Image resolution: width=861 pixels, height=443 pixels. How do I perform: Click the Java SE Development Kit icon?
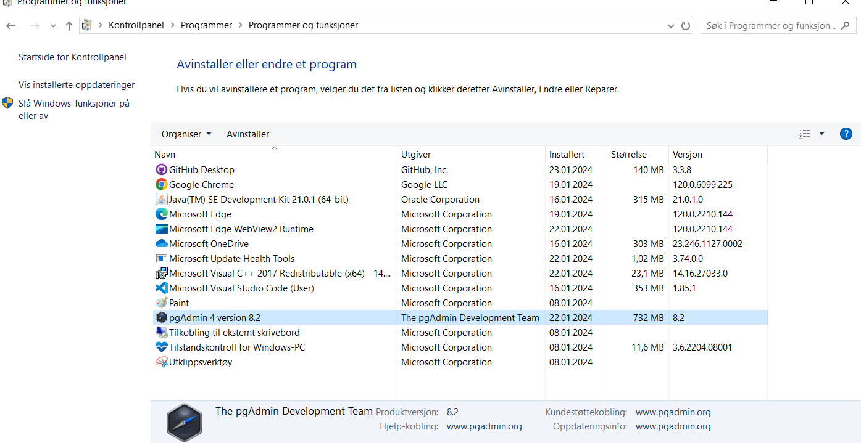pos(161,199)
